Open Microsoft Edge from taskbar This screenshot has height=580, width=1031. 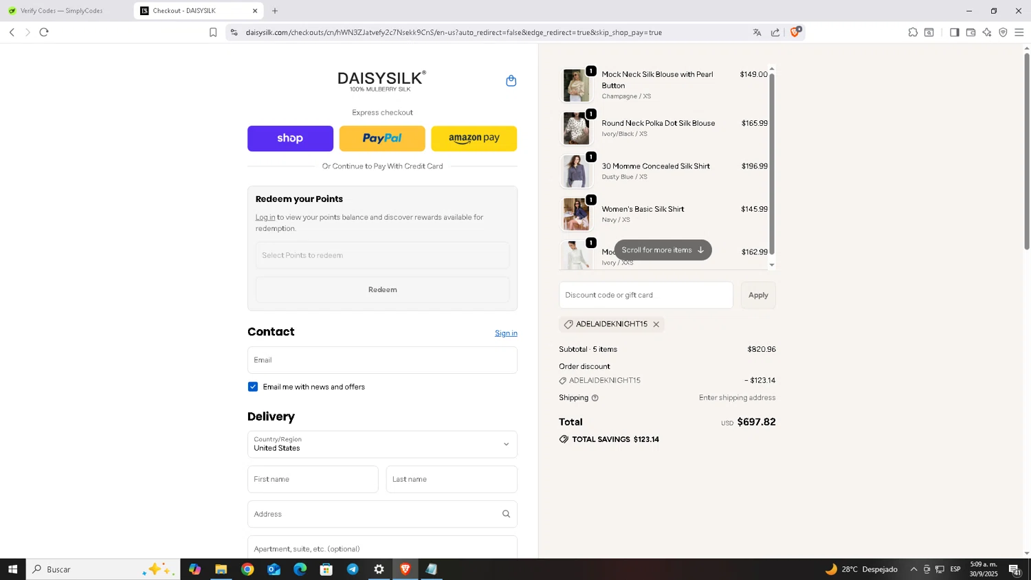click(300, 569)
